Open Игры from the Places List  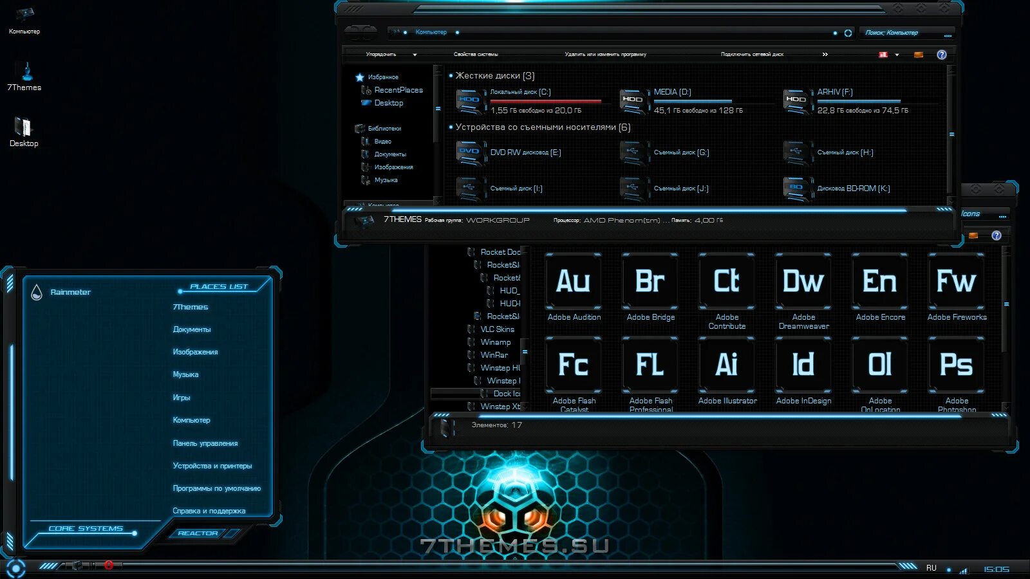181,398
